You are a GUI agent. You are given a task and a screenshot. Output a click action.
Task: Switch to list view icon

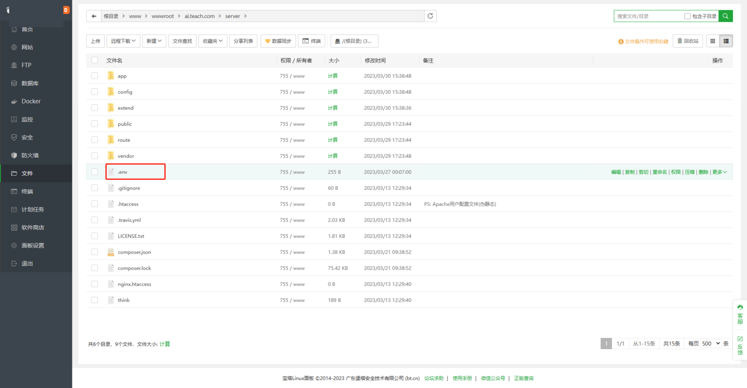click(726, 41)
